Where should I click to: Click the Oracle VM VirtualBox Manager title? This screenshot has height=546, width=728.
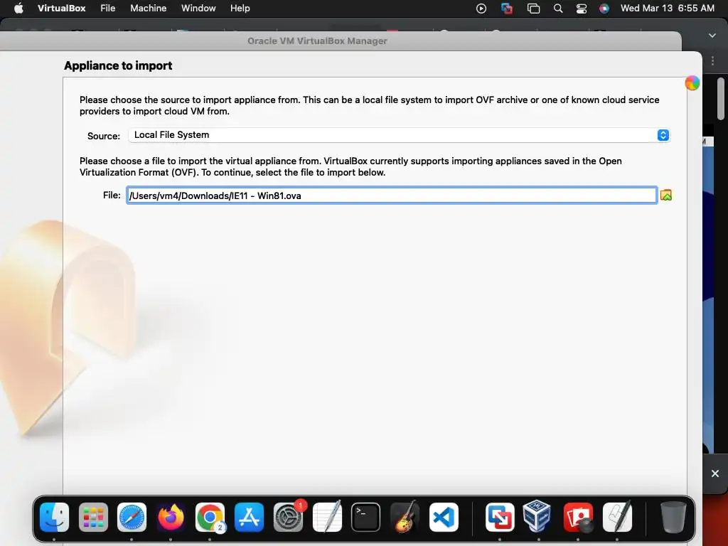pos(317,41)
